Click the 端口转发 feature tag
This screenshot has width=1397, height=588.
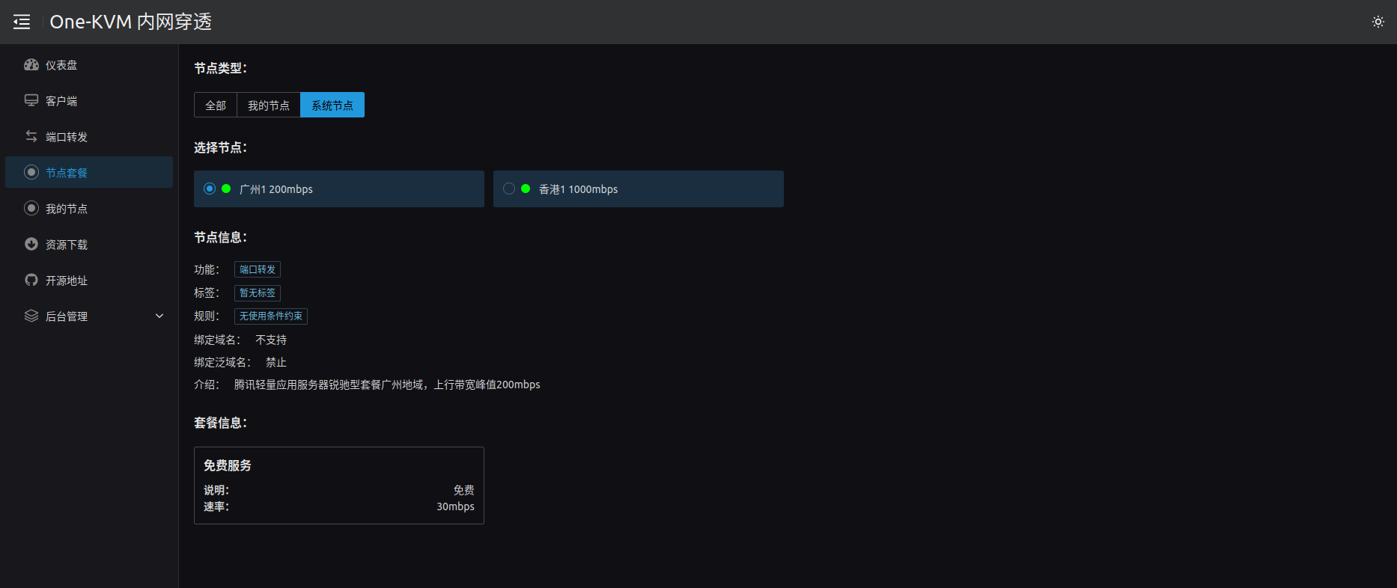pos(258,269)
